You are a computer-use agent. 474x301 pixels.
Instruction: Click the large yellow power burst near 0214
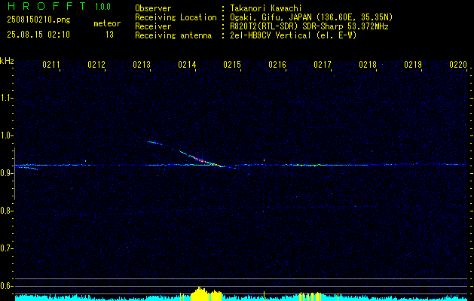click(206, 293)
